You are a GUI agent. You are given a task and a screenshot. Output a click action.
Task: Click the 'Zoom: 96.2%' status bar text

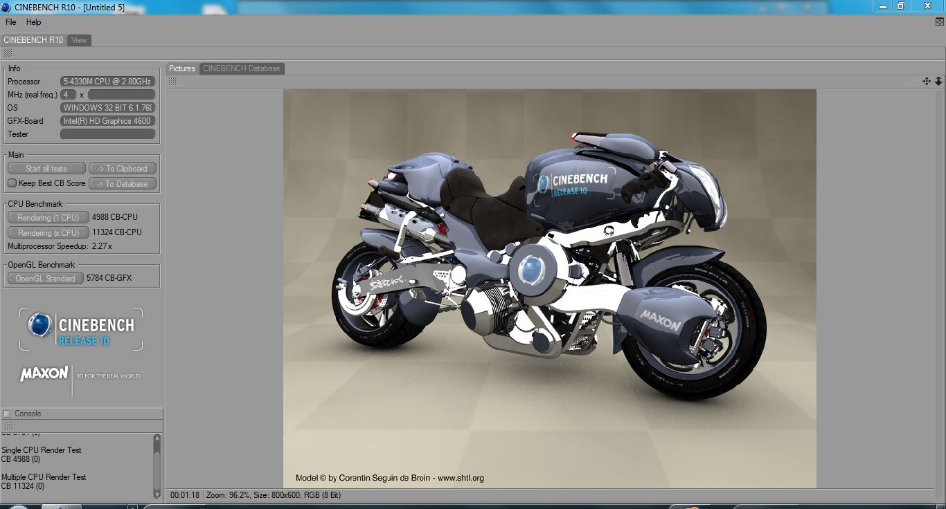pyautogui.click(x=229, y=495)
